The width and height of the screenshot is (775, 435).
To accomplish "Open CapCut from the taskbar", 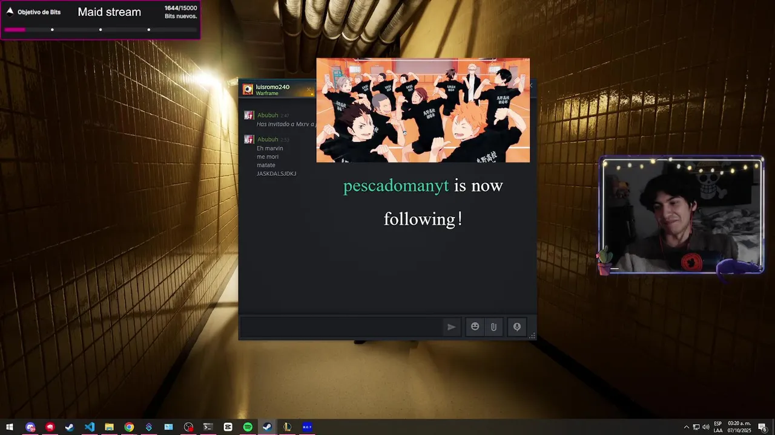I will [228, 427].
